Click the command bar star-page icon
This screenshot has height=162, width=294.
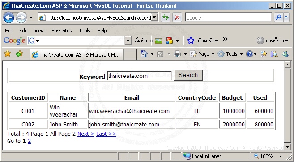[264, 54]
